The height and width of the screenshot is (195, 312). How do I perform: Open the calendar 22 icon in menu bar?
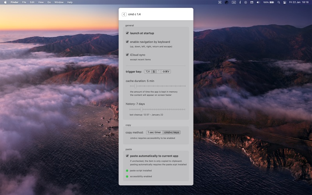click(234, 2)
